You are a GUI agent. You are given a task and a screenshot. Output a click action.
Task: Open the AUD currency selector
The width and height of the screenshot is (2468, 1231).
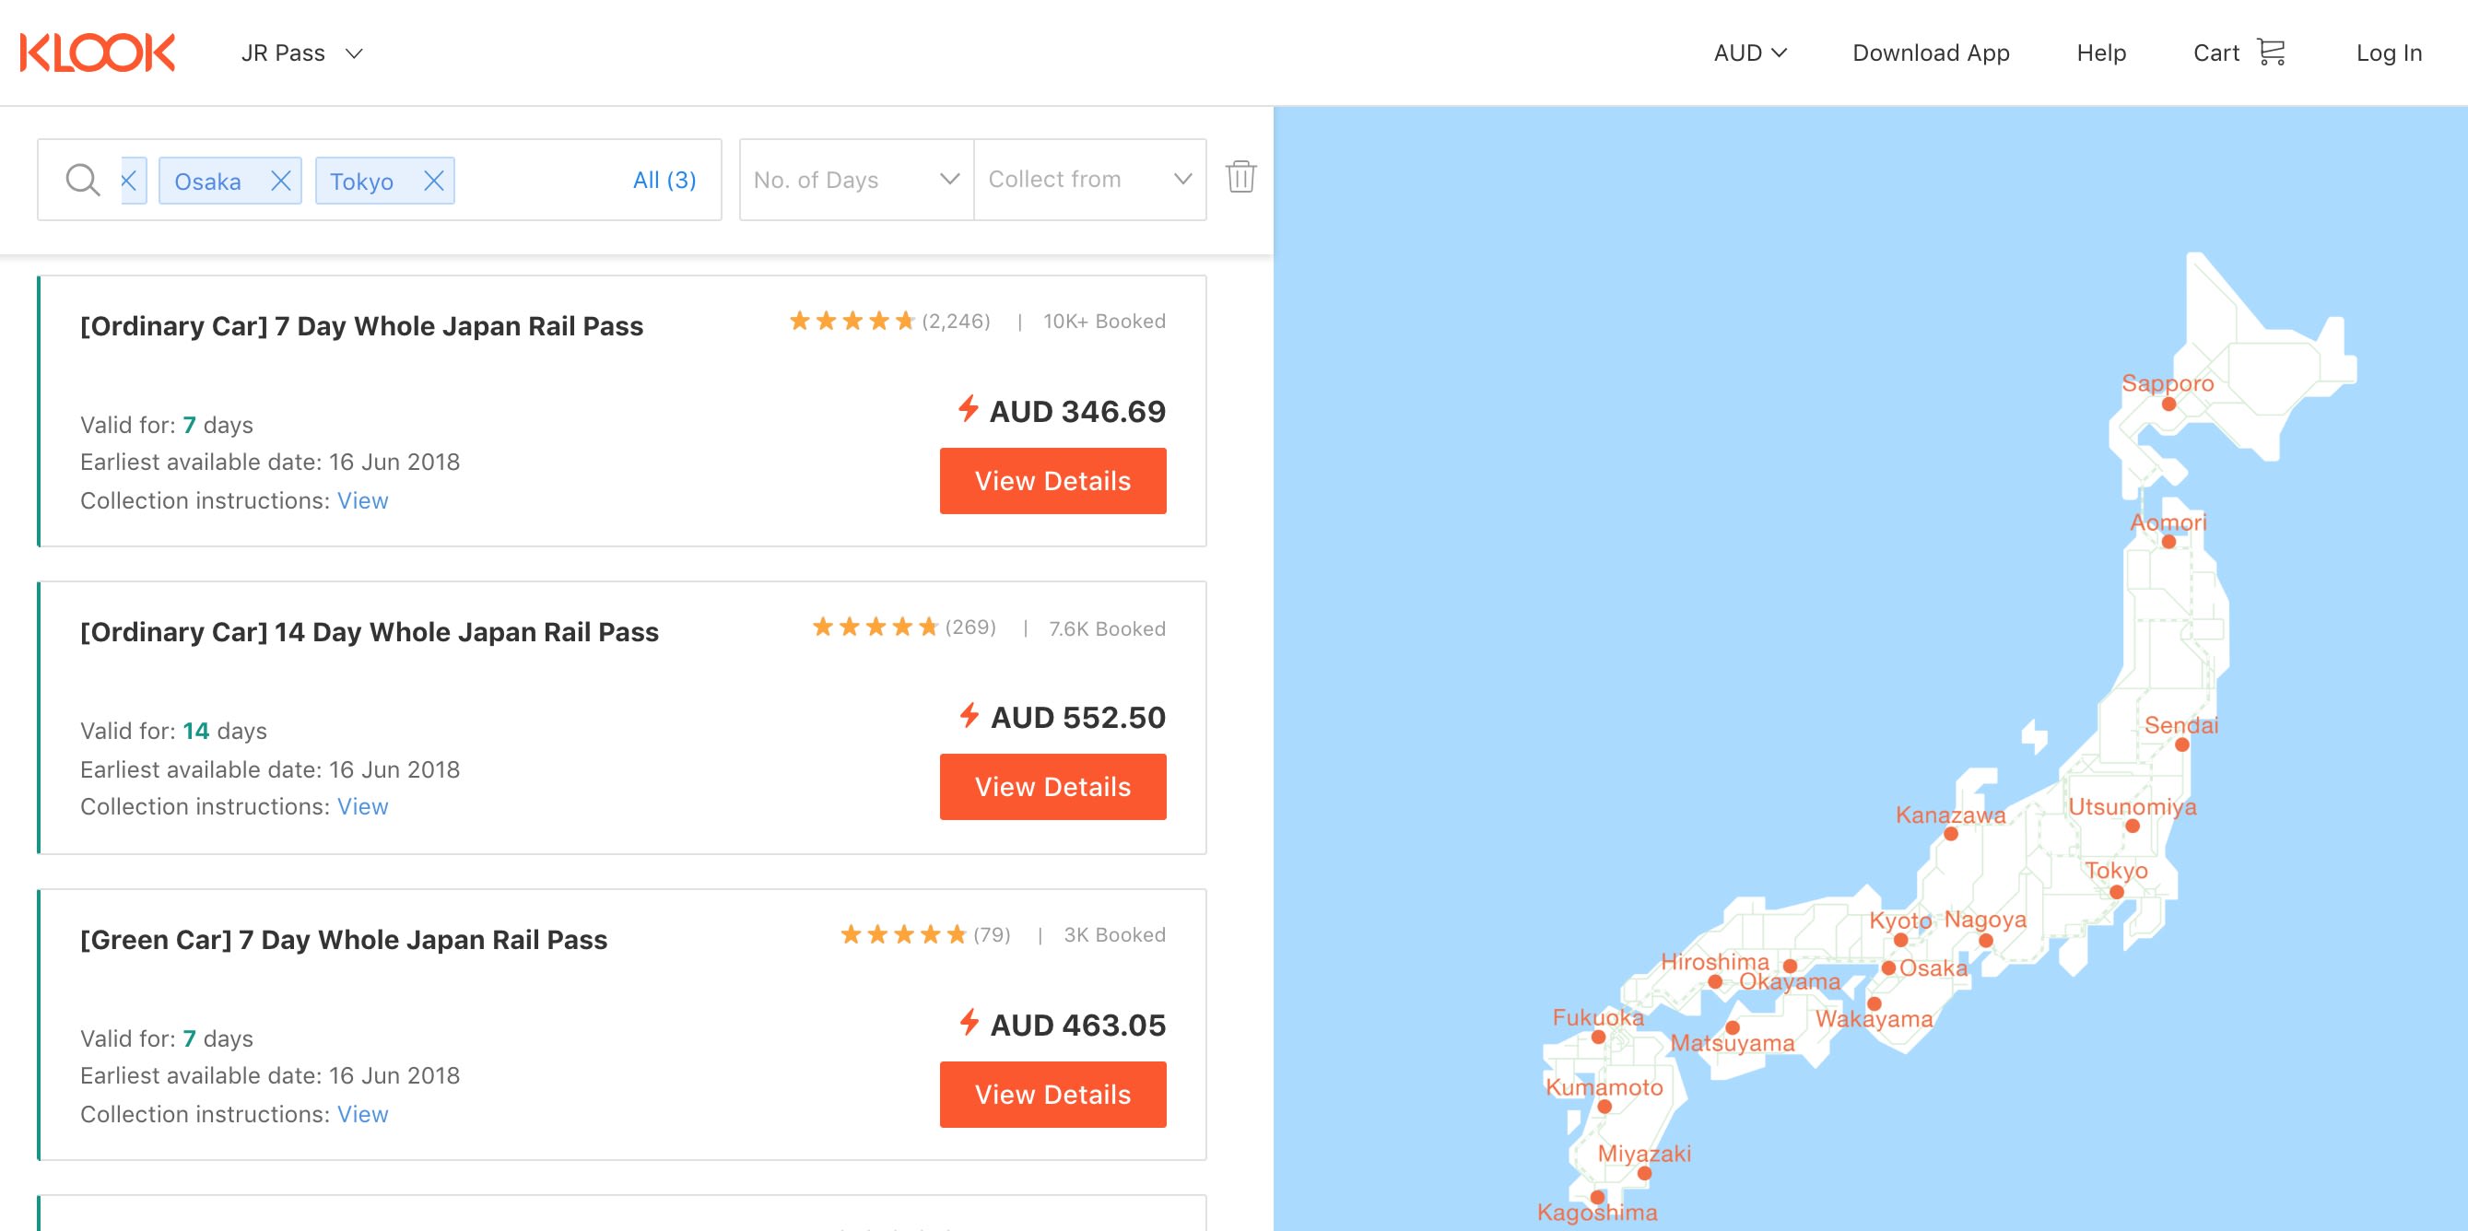pos(1749,53)
